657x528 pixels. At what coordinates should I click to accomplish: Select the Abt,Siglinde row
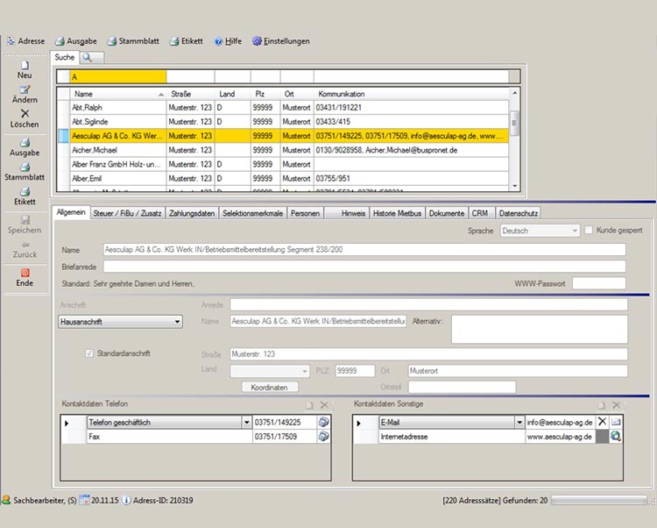pos(283,122)
